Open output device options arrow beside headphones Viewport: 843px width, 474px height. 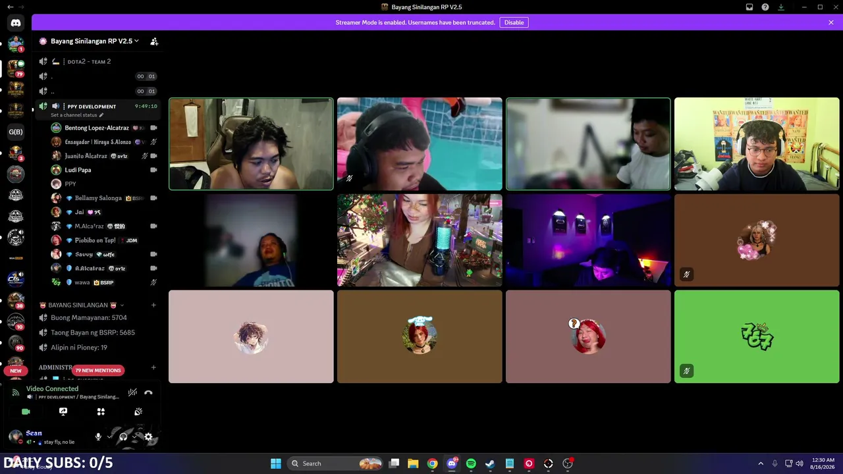[x=135, y=436]
